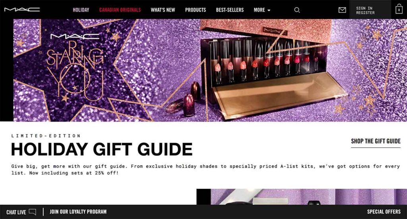
Task: Open the partially visible purple product image
Action: pyautogui.click(x=302, y=197)
